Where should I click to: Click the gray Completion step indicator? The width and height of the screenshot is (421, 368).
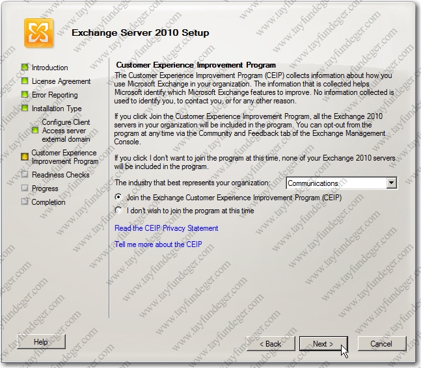(25, 202)
